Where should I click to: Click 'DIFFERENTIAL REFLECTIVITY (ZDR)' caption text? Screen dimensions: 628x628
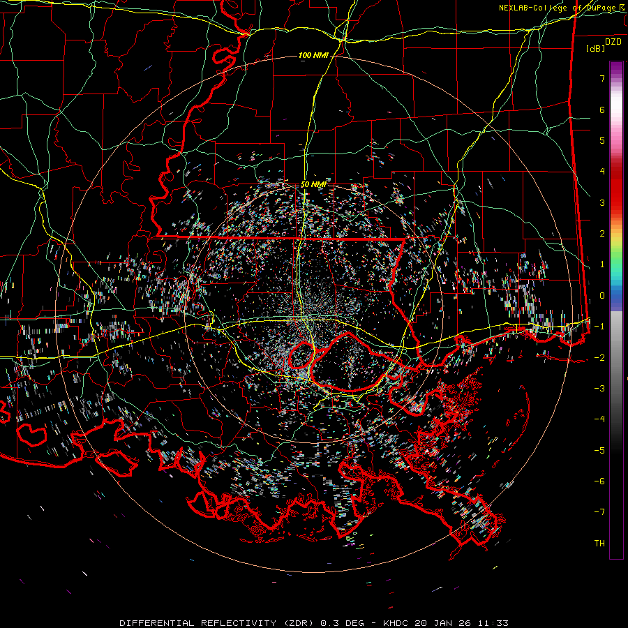click(x=218, y=623)
